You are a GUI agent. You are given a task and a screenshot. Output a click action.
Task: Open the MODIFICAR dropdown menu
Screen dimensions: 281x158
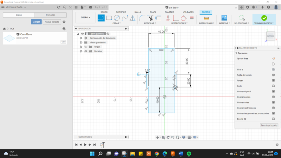coord(150,23)
